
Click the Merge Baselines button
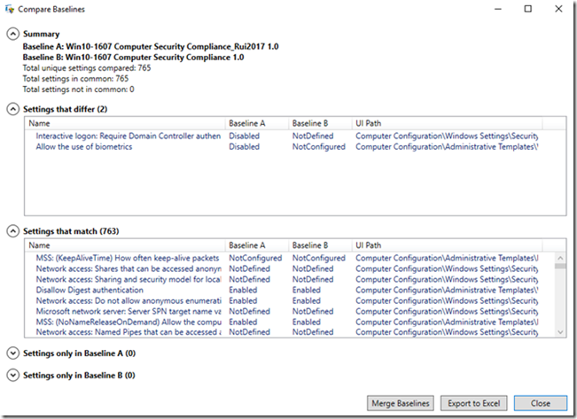coord(401,403)
